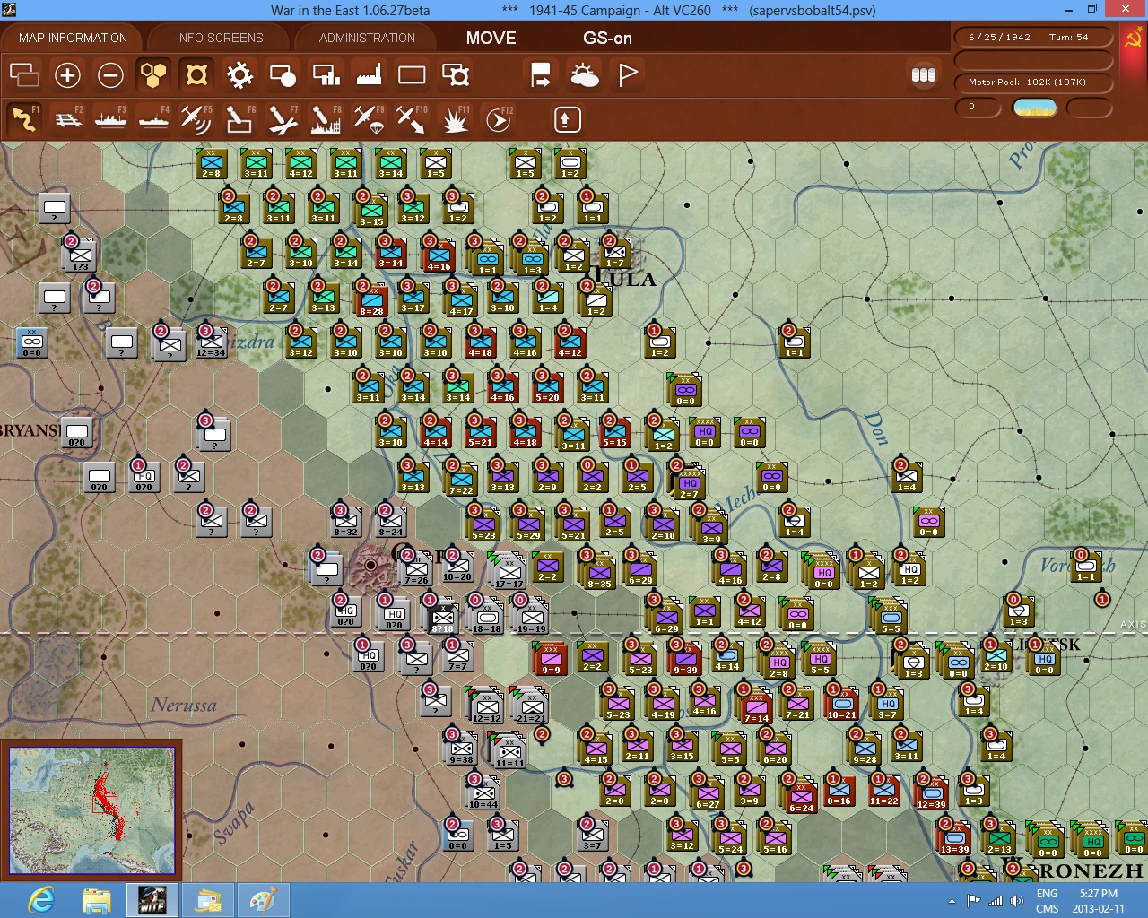Click the F12 end turn icon
This screenshot has width=1148, height=918.
click(499, 118)
